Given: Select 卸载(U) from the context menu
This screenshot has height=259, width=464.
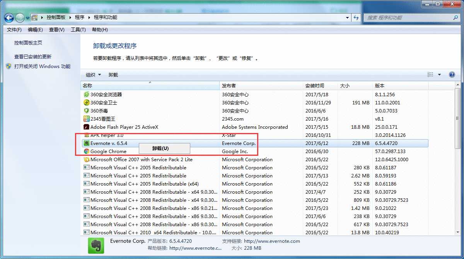Looking at the screenshot, I should pyautogui.click(x=160, y=148).
